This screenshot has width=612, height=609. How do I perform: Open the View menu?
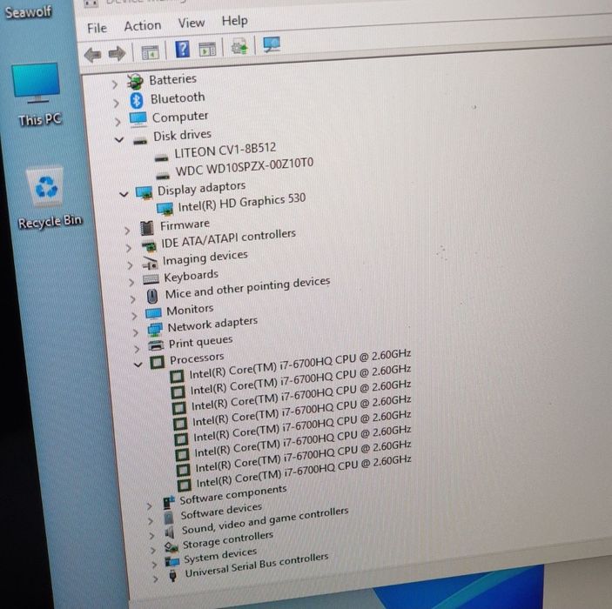(x=192, y=23)
